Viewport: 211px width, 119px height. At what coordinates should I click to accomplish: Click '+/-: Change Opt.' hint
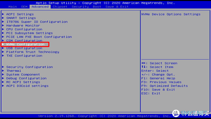pos(158,75)
